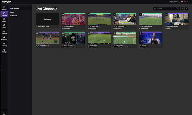Check the demo_event_slicer channel checkbox
Viewport: 192px width, 115px height.
(37, 26)
